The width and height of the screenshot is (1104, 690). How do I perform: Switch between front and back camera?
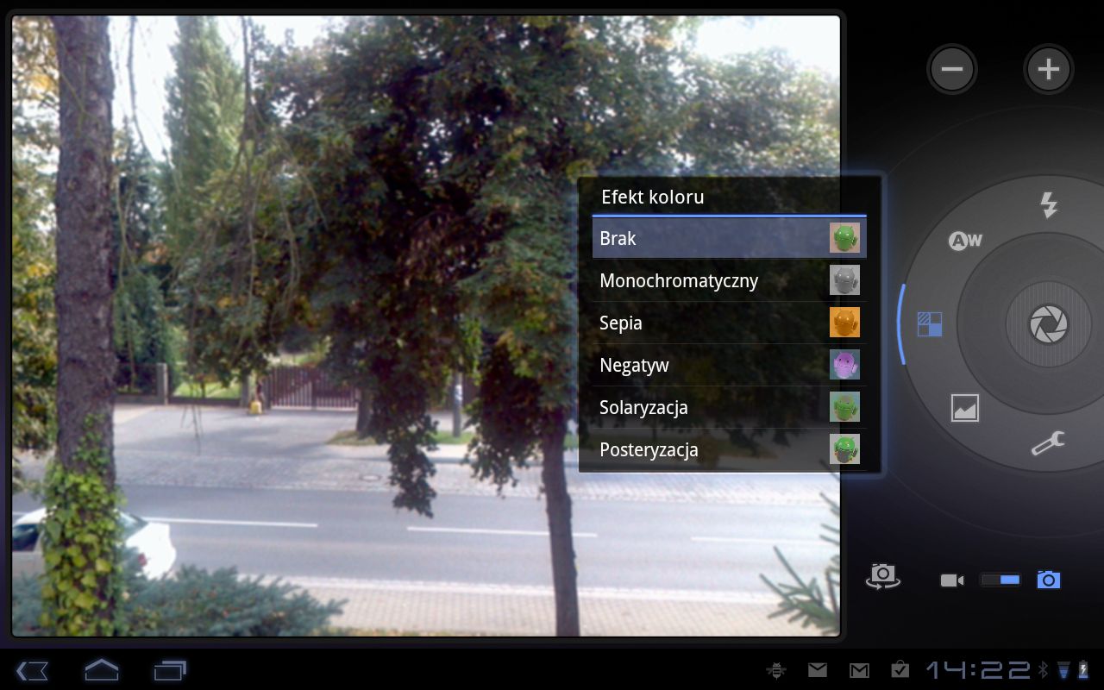coord(883,575)
